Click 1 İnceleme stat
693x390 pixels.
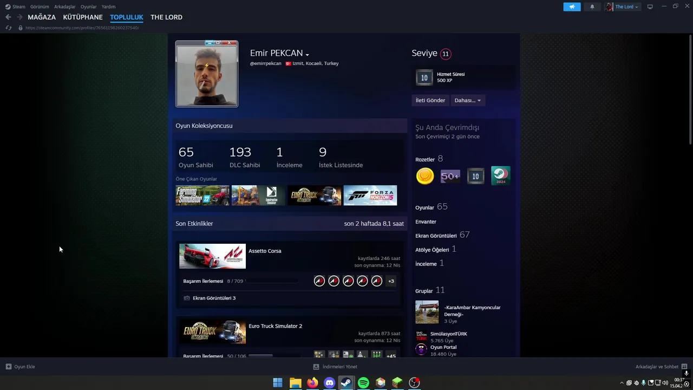(289, 157)
